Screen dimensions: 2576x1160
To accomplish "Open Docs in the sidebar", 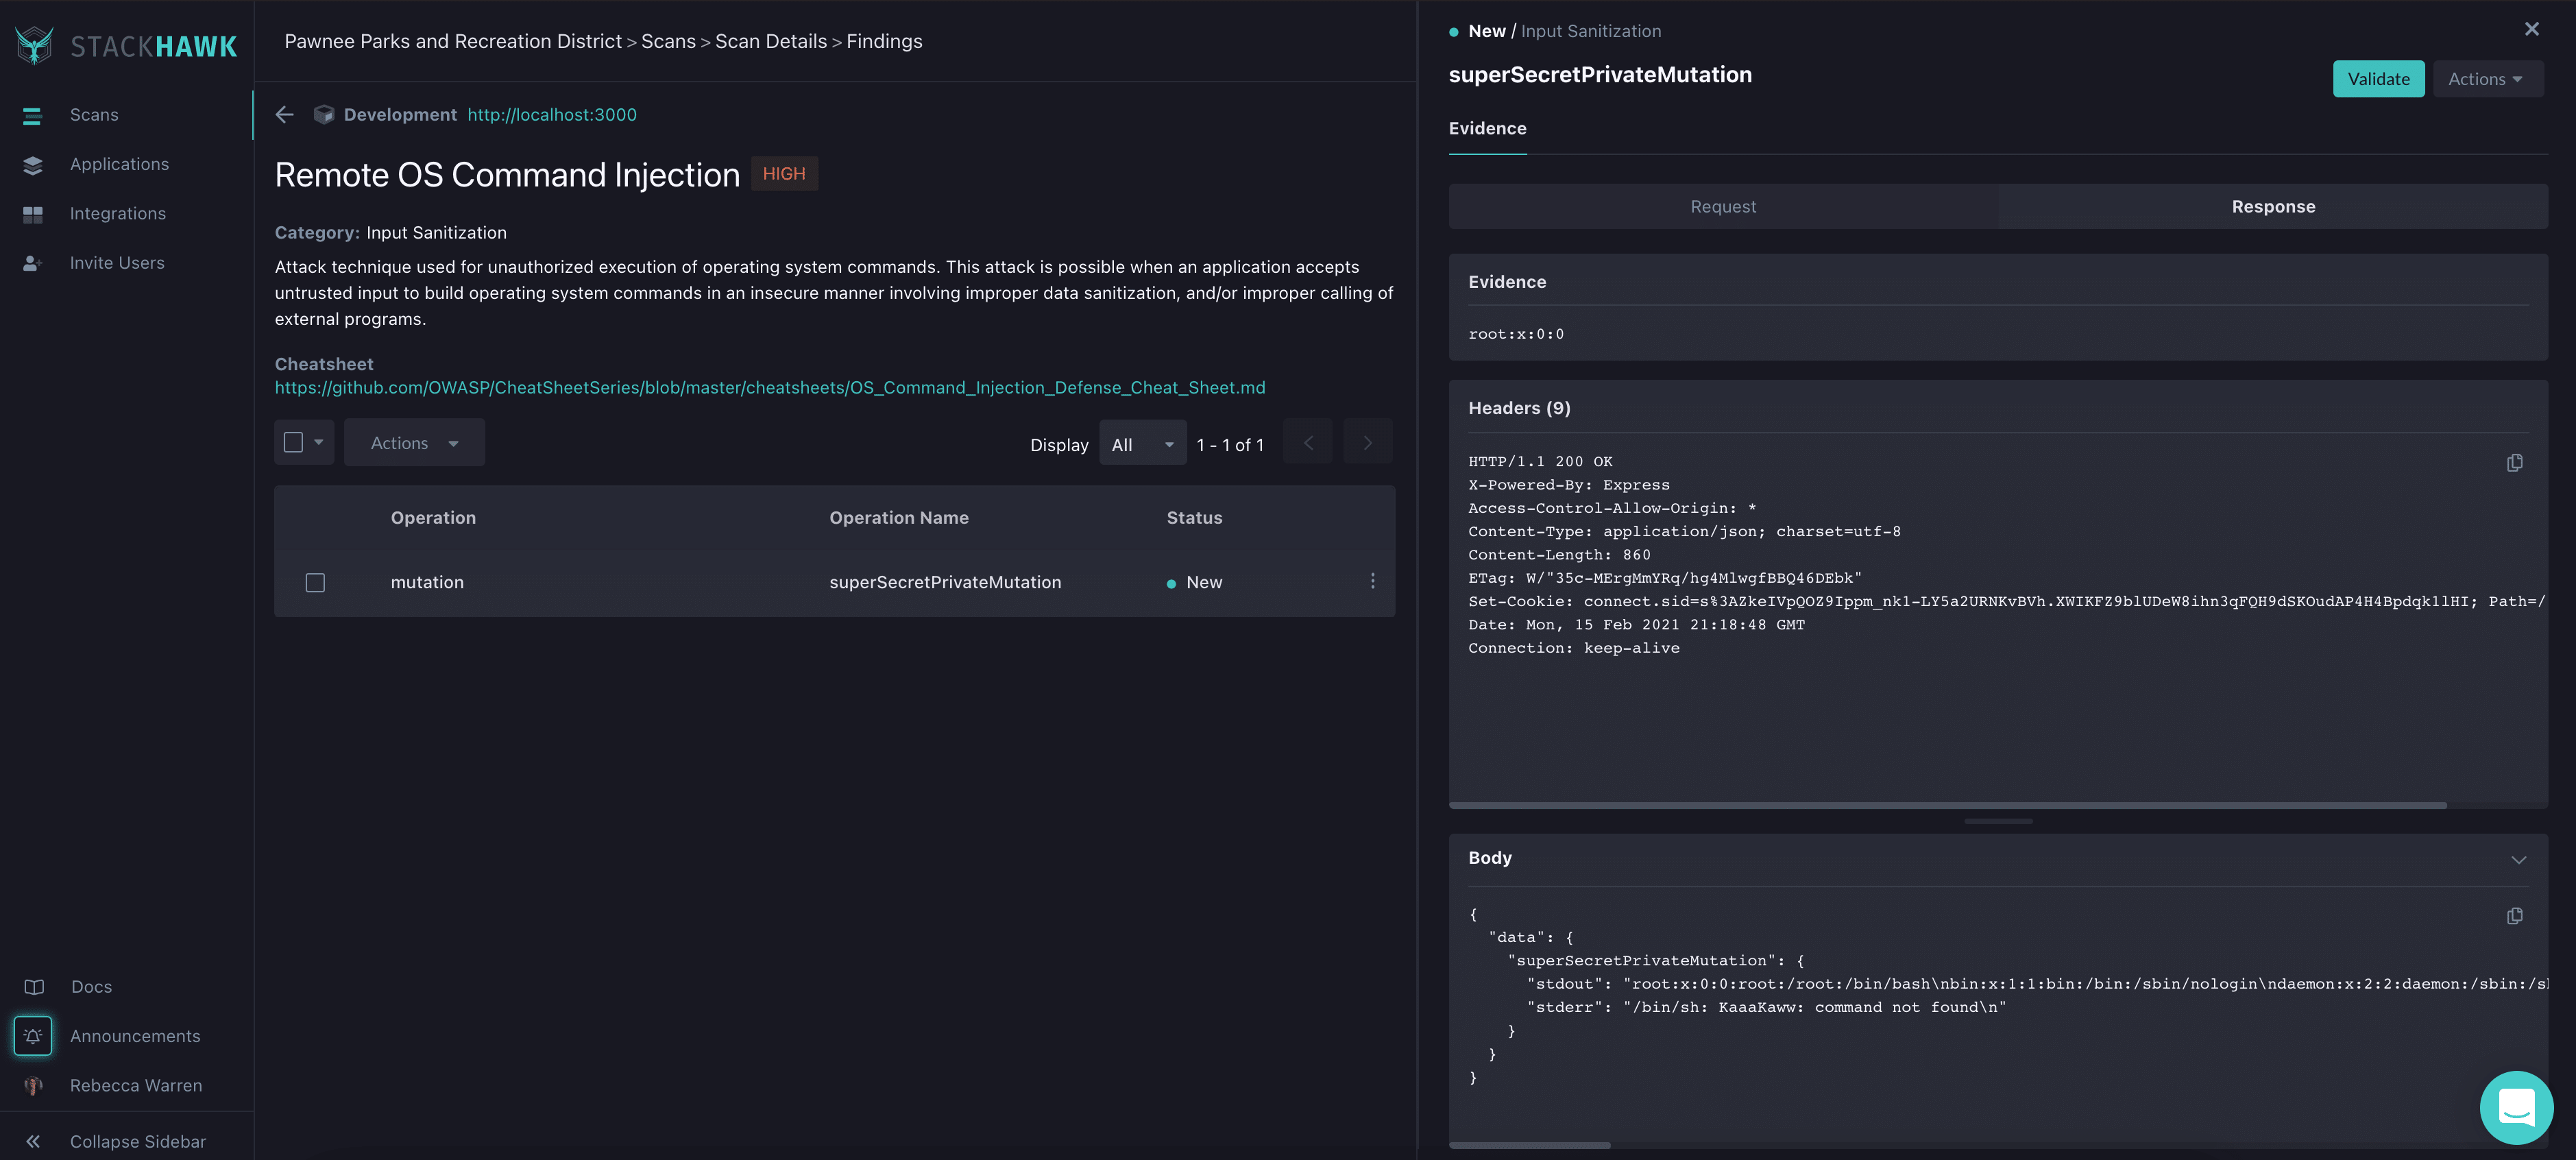I will (92, 987).
